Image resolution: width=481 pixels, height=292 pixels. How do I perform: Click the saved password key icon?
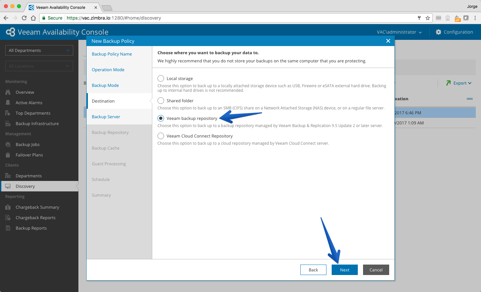(419, 18)
